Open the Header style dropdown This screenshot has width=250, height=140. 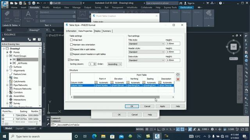(146, 52)
